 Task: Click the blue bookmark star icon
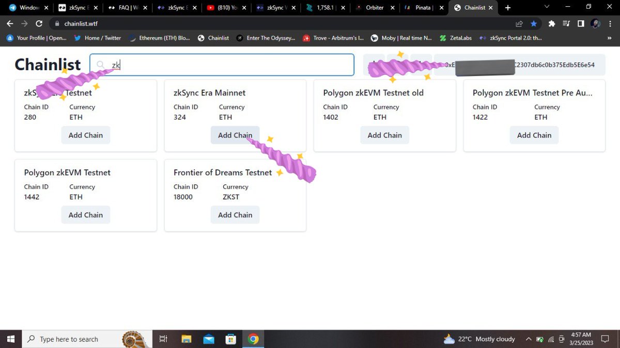click(534, 24)
